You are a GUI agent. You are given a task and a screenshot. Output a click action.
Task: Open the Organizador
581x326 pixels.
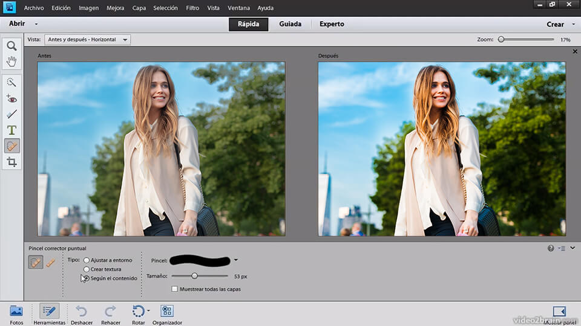pyautogui.click(x=167, y=311)
